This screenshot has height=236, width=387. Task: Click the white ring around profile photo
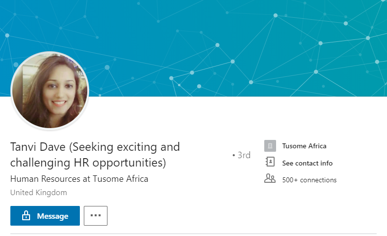pos(50,52)
